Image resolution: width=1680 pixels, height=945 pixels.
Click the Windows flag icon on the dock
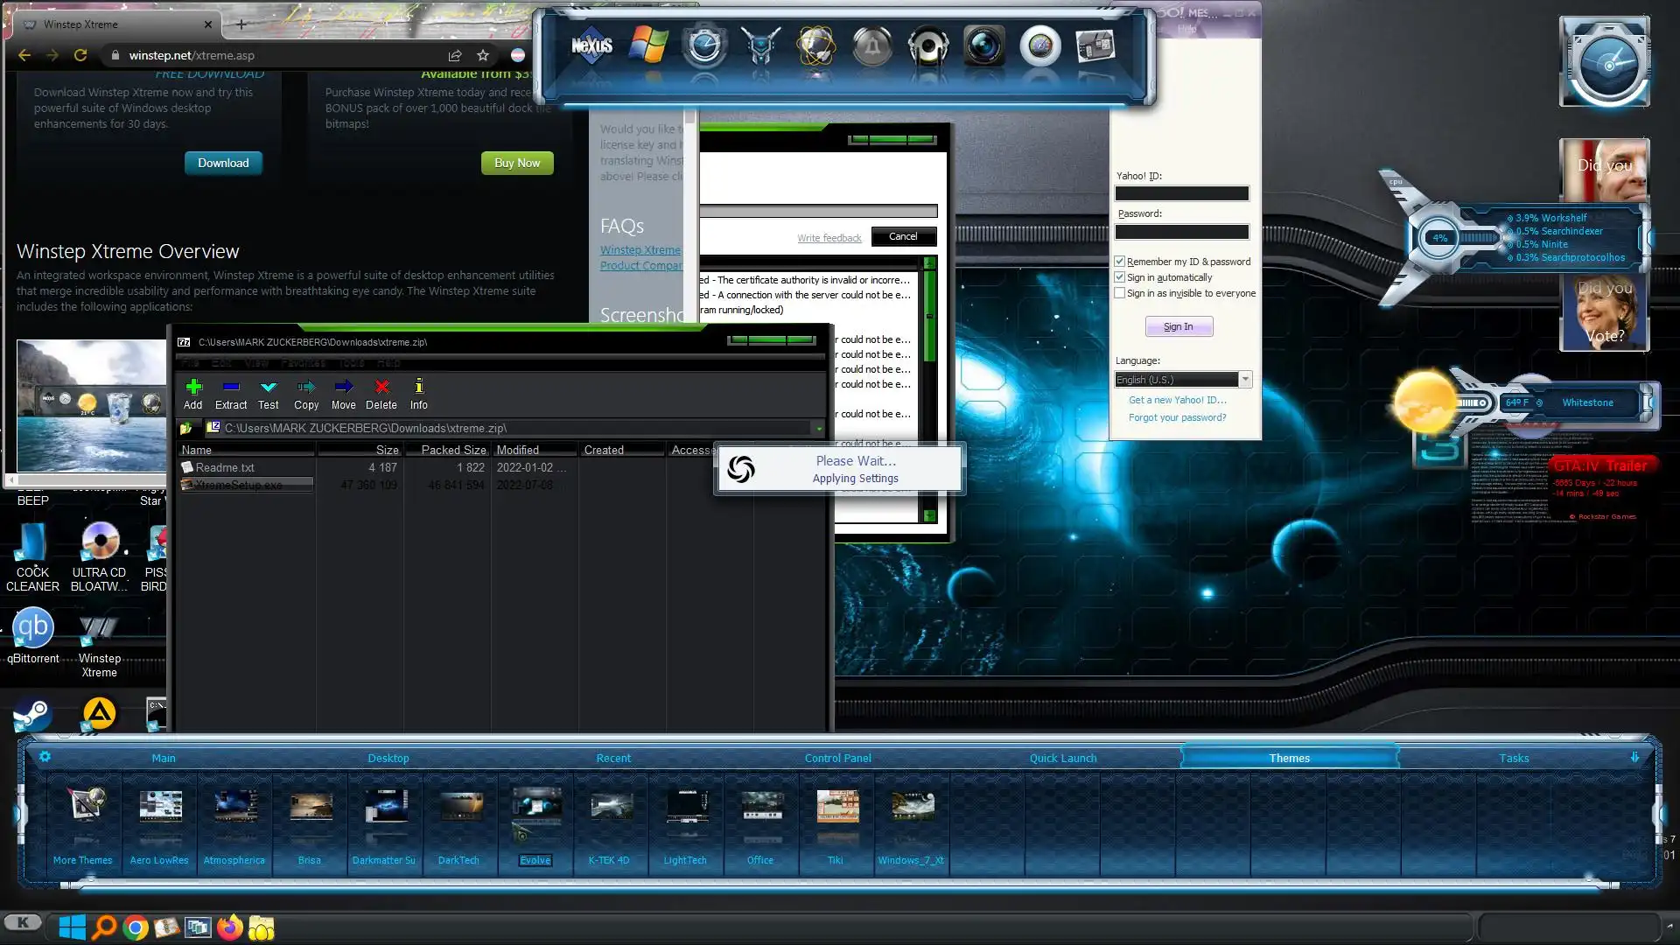coord(648,45)
